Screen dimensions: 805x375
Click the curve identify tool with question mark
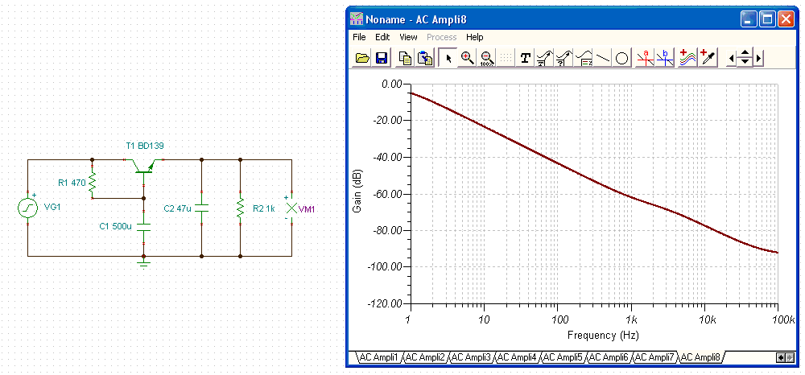[564, 58]
